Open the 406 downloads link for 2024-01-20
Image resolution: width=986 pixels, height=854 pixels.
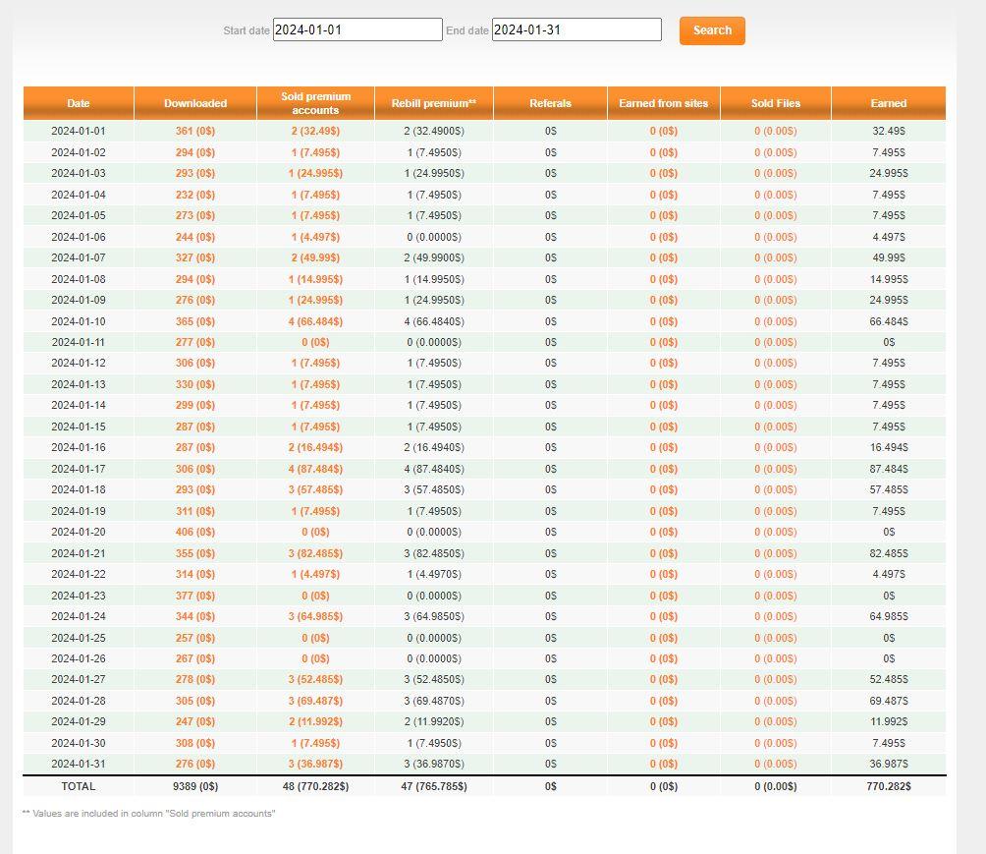(x=195, y=532)
